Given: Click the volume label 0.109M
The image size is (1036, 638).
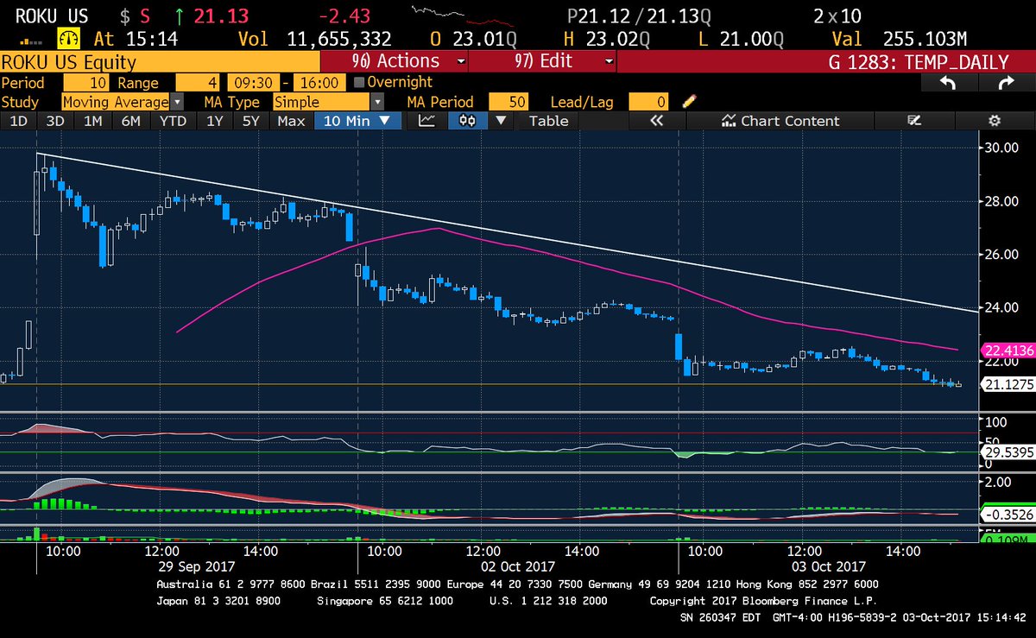Looking at the screenshot, I should (x=1009, y=539).
